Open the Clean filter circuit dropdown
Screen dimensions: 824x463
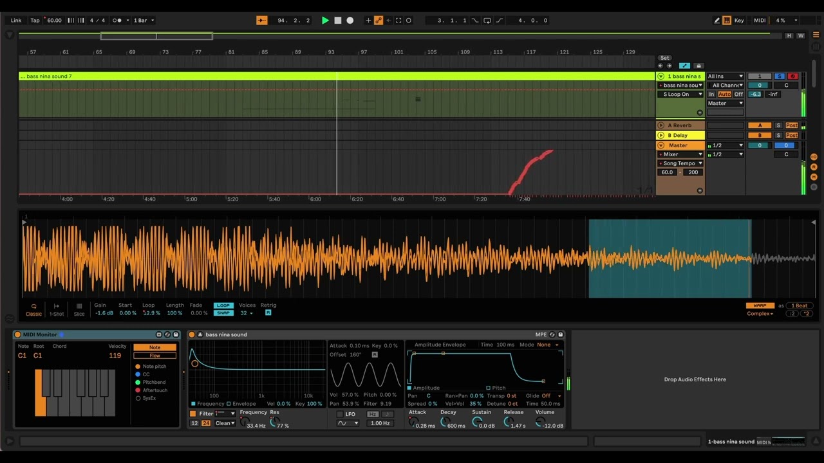(x=225, y=423)
